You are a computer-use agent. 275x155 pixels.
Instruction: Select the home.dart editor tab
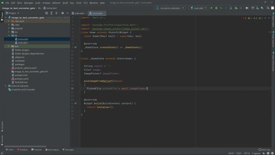pyautogui.click(x=97, y=13)
